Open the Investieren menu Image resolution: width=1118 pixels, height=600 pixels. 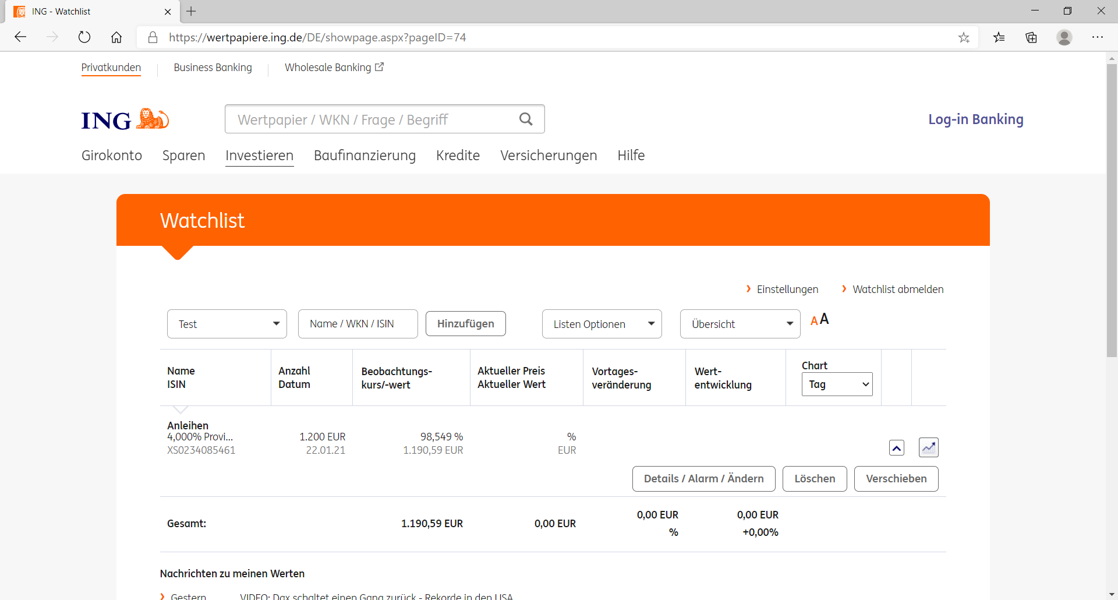(x=259, y=156)
